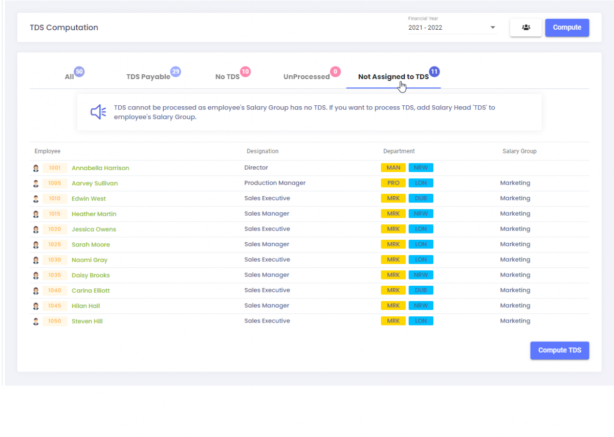Click the avatar icon for Annabella Harrison

[x=35, y=168]
